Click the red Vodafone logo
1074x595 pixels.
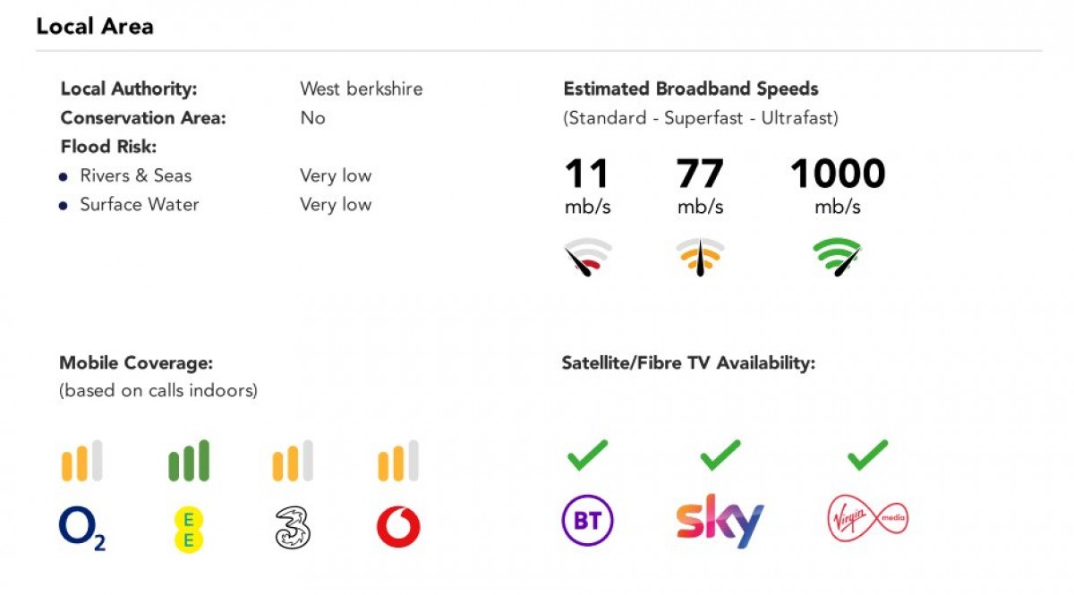coord(398,528)
